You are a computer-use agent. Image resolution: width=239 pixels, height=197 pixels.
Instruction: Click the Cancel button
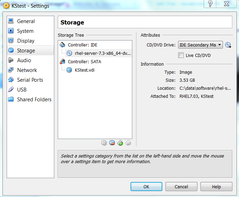pyautogui.click(x=181, y=187)
